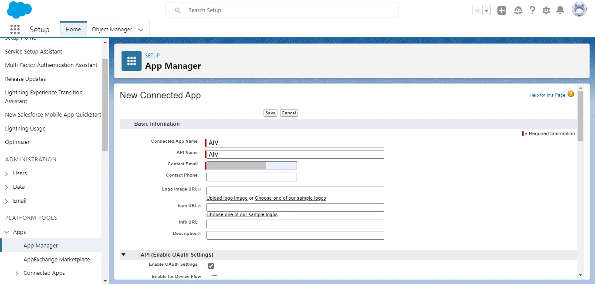The width and height of the screenshot is (595, 284).
Task: Click the Contact Phone field
Action: pyautogui.click(x=252, y=177)
